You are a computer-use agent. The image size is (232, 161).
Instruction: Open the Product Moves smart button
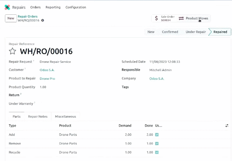(193, 19)
